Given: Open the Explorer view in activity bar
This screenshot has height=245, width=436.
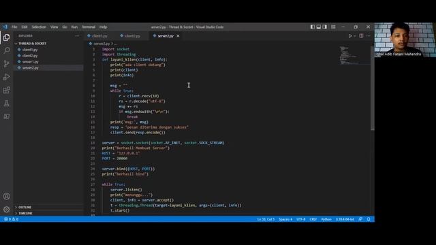Looking at the screenshot, I should (6, 37).
